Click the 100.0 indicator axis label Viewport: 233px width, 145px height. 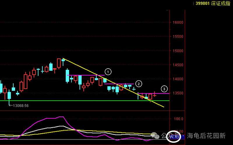179,119
